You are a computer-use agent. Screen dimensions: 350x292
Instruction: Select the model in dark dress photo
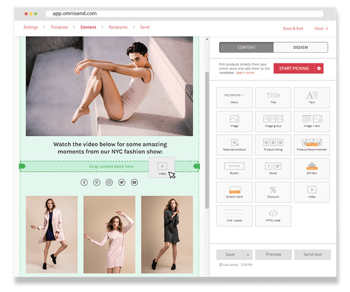tap(167, 235)
